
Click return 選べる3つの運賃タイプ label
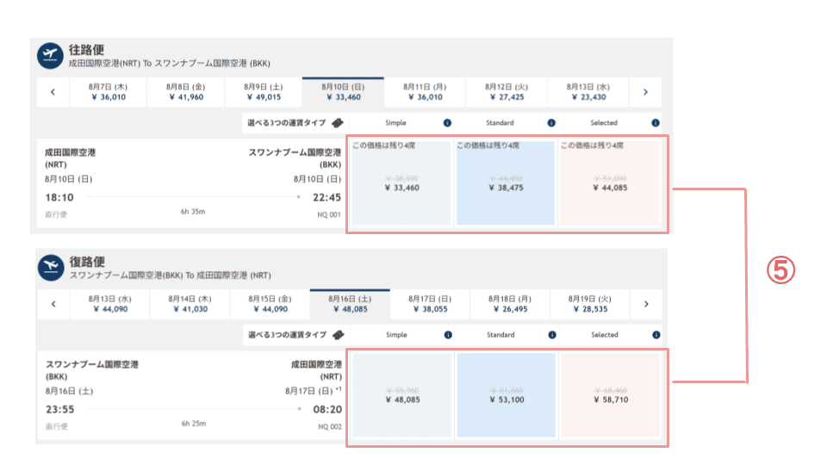click(x=287, y=335)
